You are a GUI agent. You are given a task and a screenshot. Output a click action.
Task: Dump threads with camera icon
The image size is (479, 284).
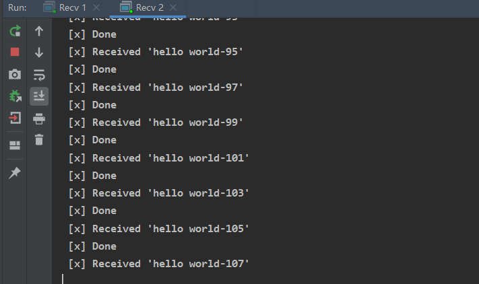click(15, 74)
